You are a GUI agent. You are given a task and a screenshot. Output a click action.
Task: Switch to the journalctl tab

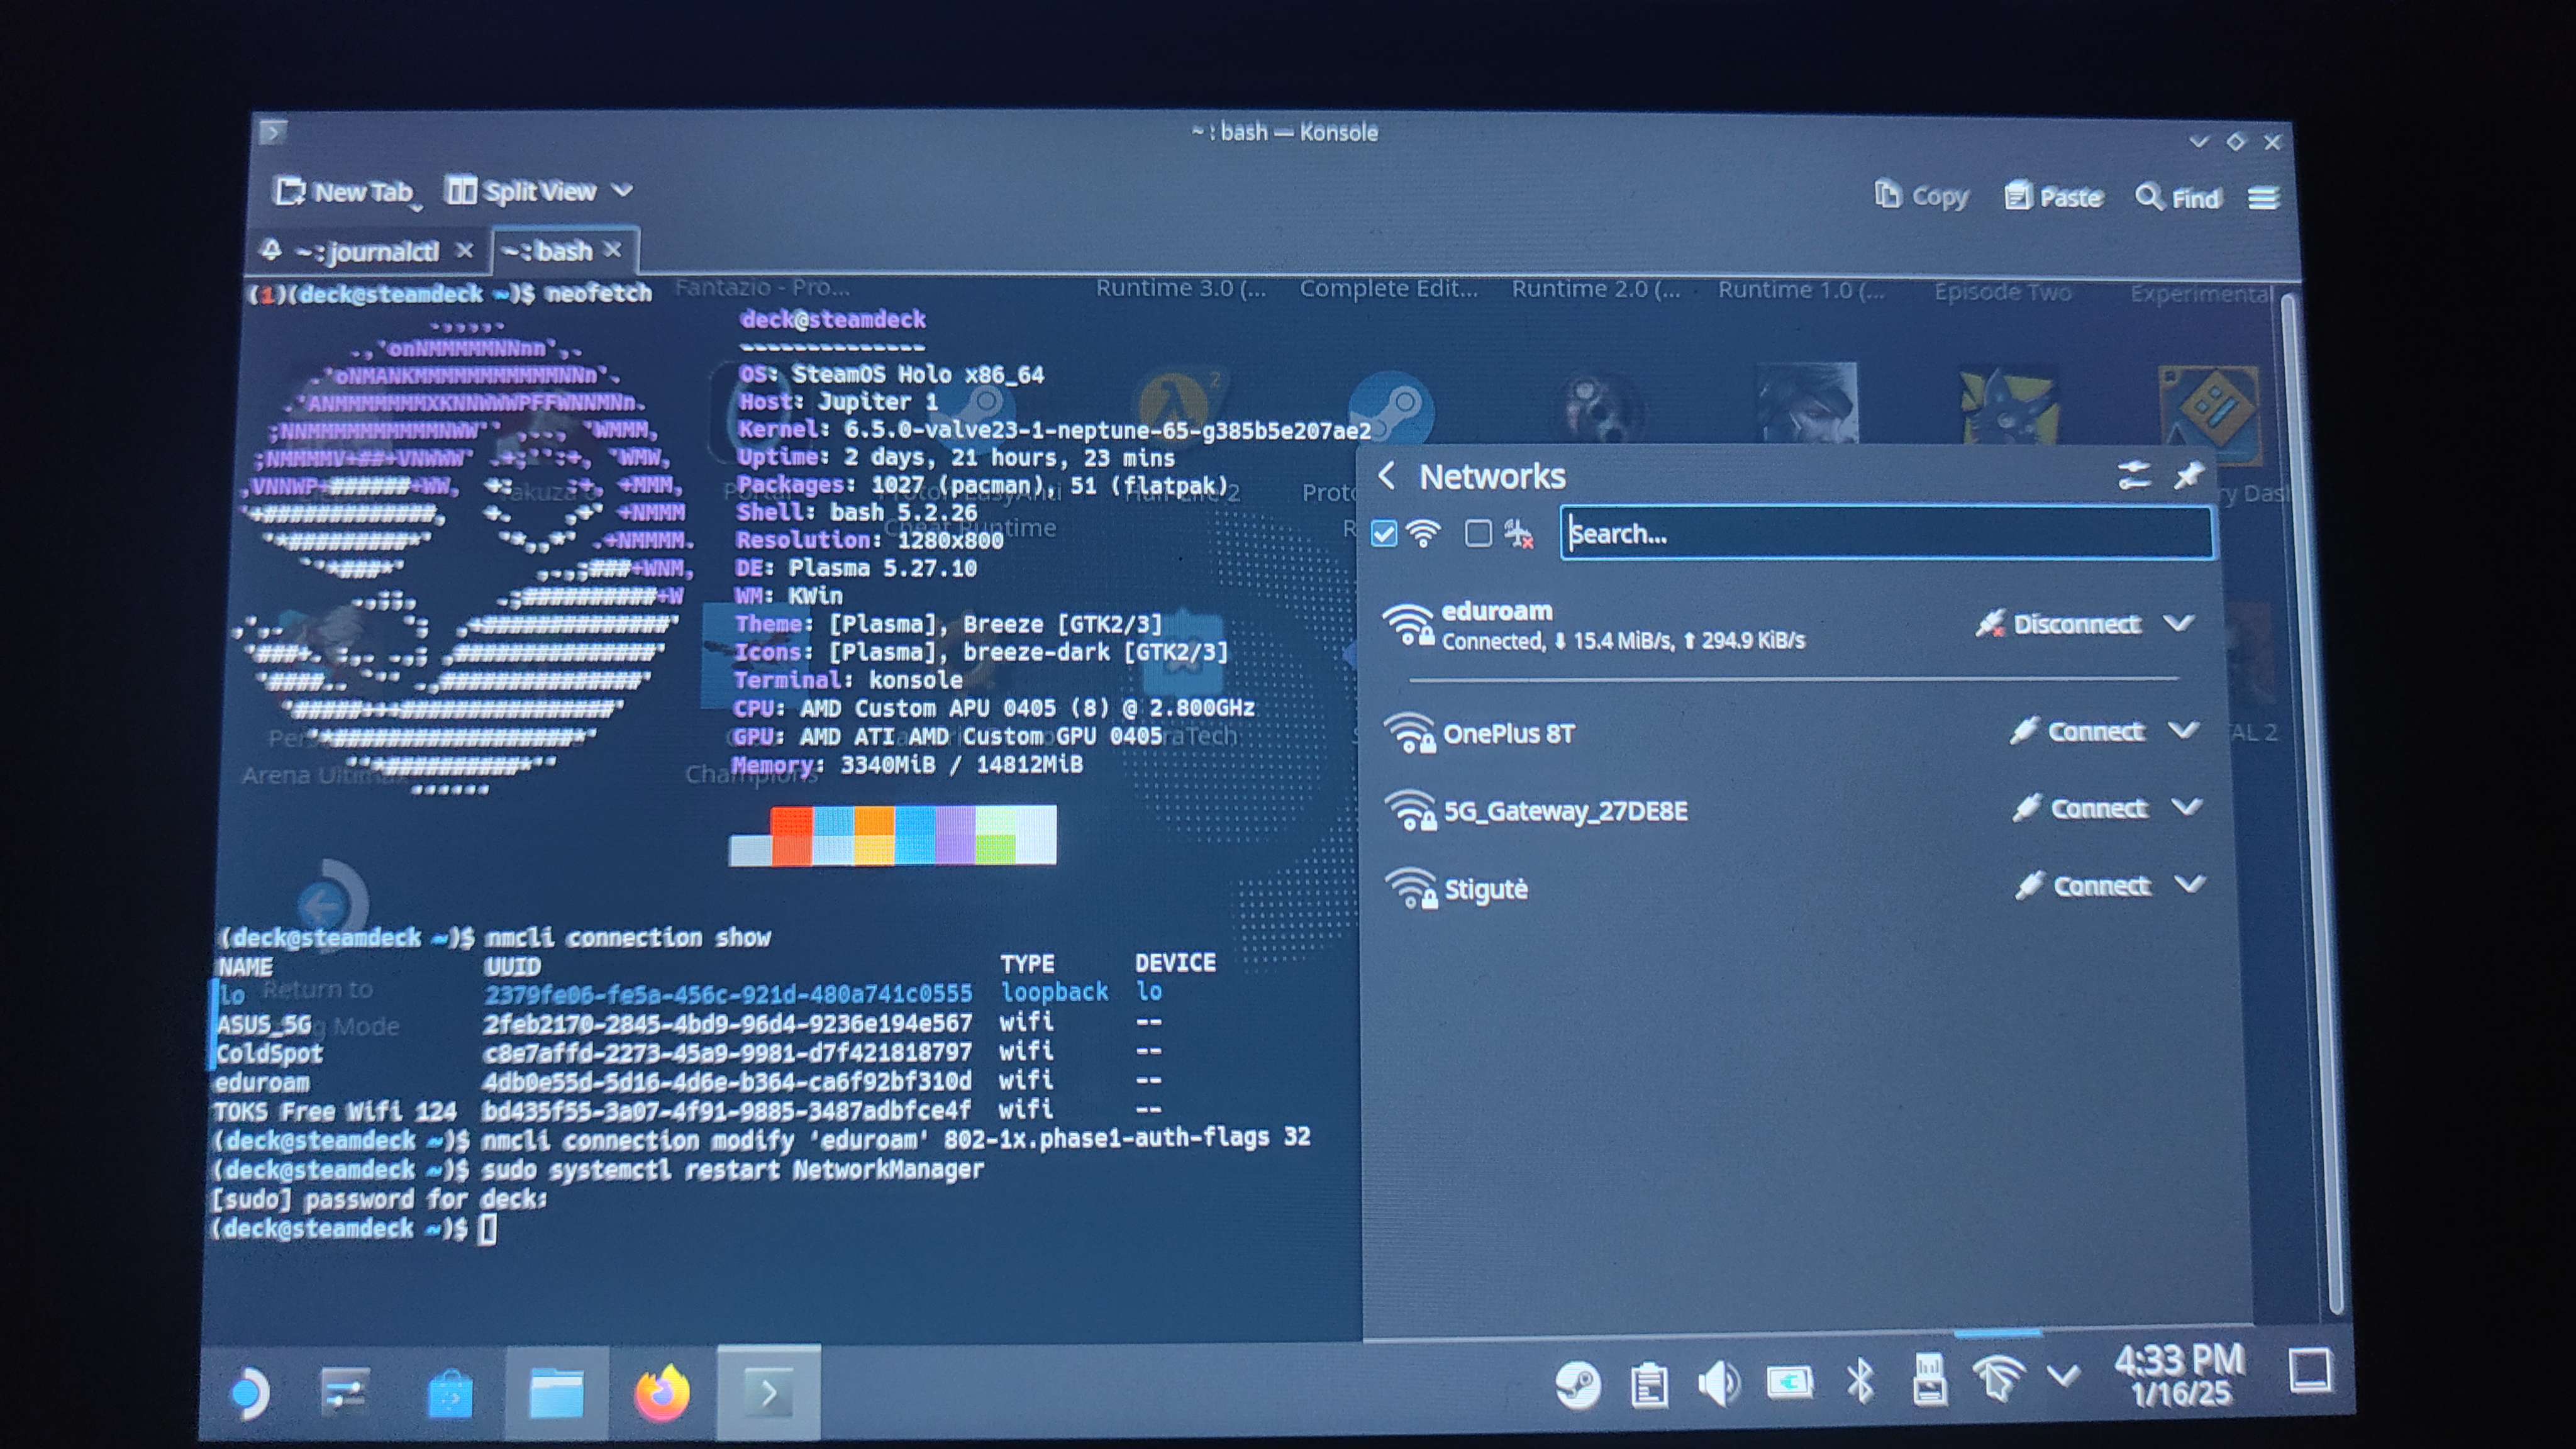367,250
